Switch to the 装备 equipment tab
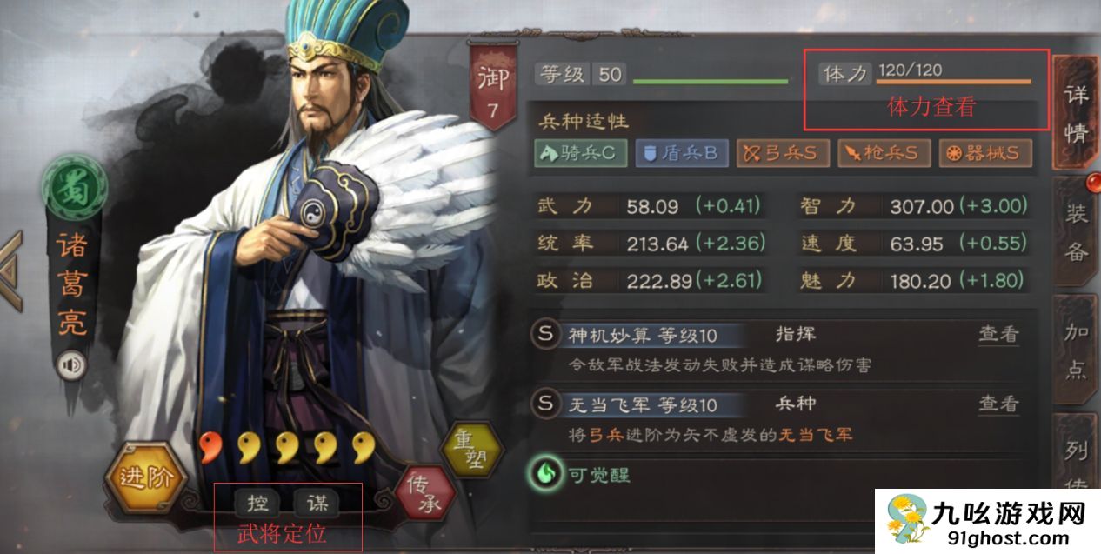1101x554 pixels. point(1075,230)
